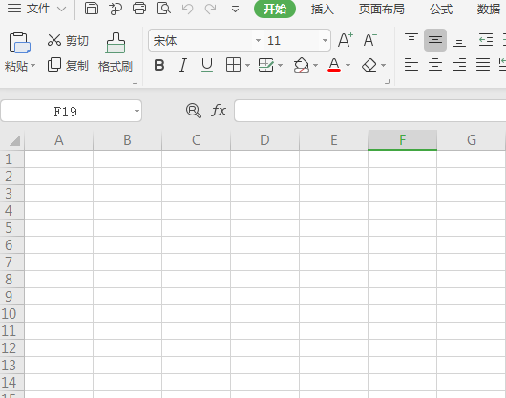Select column F header
The width and height of the screenshot is (506, 398).
click(402, 140)
